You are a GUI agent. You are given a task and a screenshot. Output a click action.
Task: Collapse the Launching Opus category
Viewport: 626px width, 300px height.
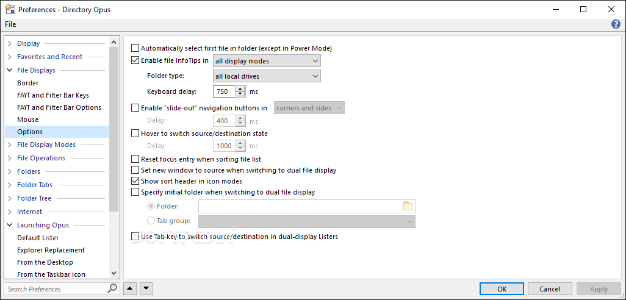click(x=10, y=225)
